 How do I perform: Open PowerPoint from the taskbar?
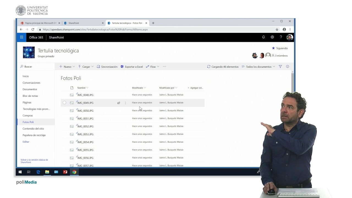pyautogui.click(x=65, y=172)
